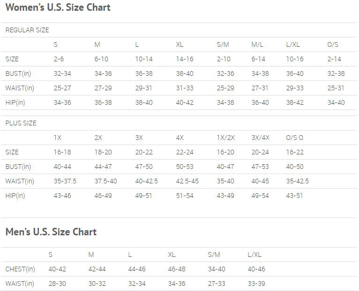
Task: Click the 34-40 hip value for O/S
Action: (336, 102)
